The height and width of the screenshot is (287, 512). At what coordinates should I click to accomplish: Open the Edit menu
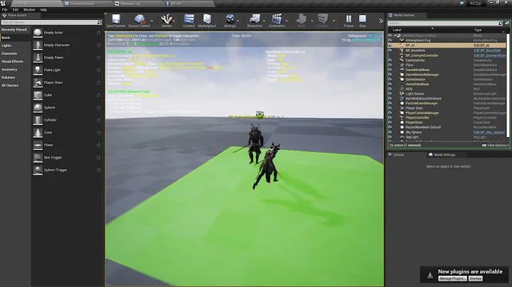16,10
